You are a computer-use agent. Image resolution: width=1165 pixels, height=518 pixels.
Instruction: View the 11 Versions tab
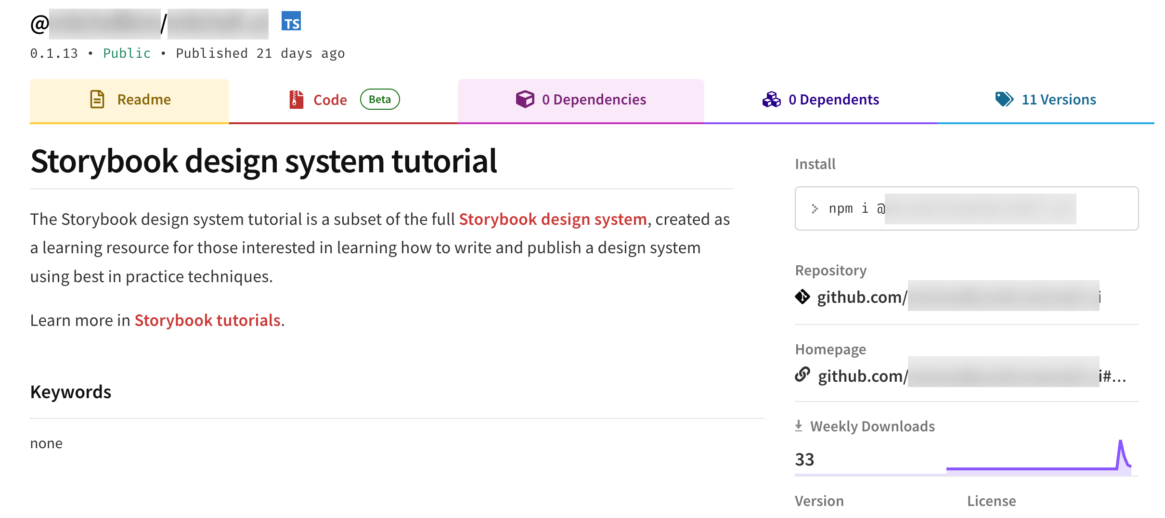(x=1046, y=100)
